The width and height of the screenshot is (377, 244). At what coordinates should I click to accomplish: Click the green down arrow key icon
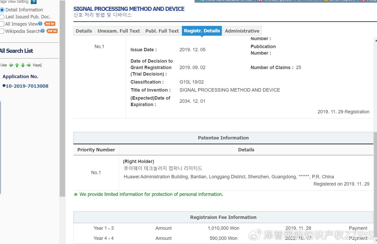click(x=23, y=65)
